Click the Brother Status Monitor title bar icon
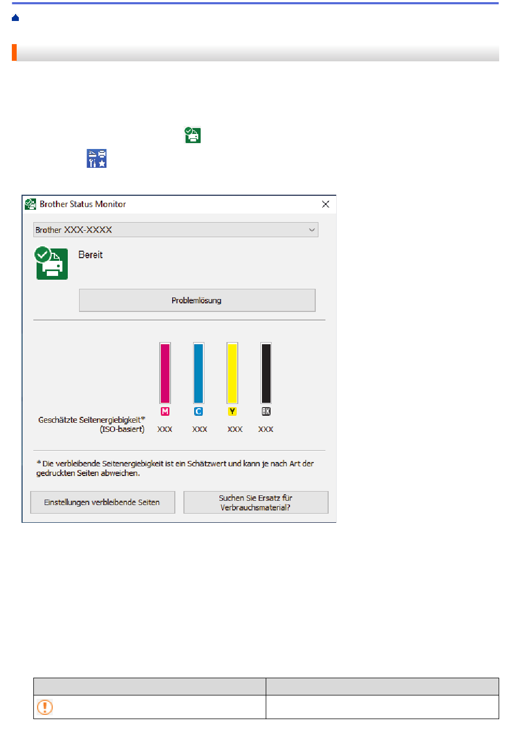This screenshot has width=511, height=746. (31, 204)
